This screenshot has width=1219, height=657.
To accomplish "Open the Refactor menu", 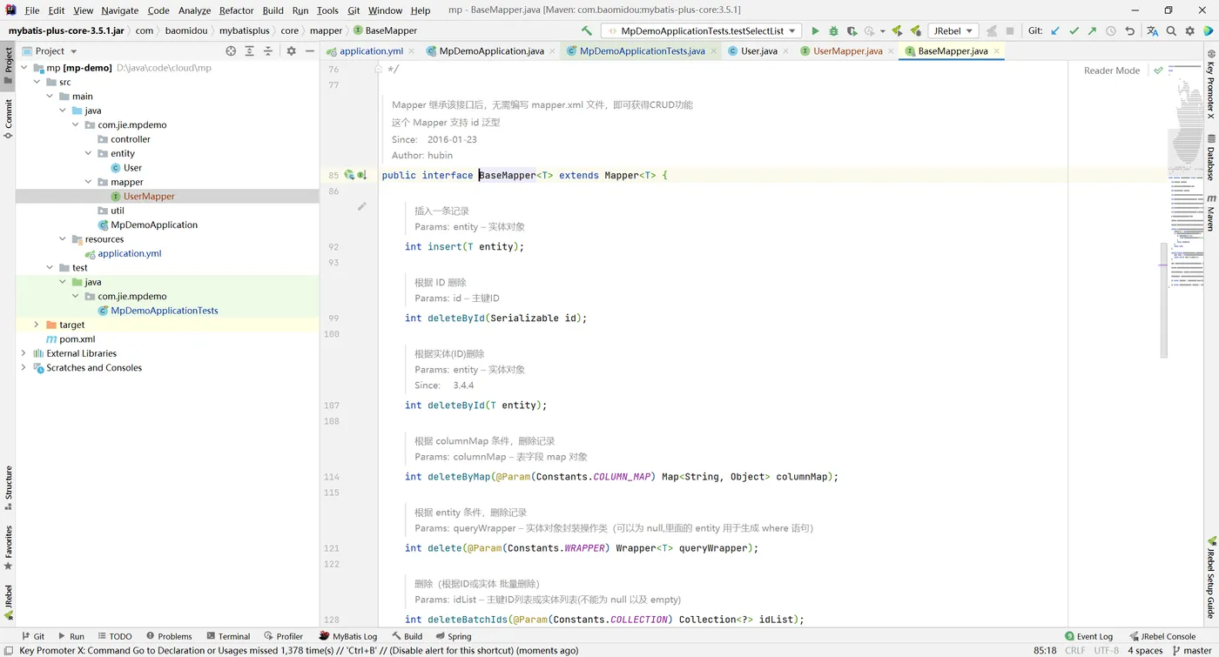I will pos(236,10).
